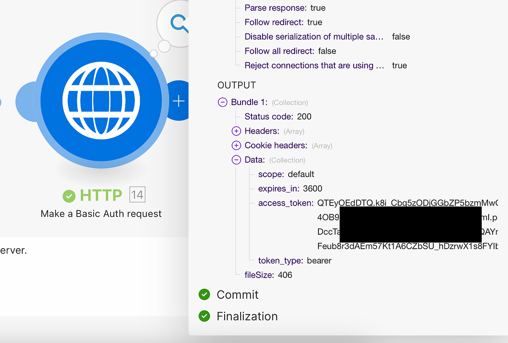Image resolution: width=508 pixels, height=343 pixels.
Task: Click the Parse response true value
Action: (317, 7)
